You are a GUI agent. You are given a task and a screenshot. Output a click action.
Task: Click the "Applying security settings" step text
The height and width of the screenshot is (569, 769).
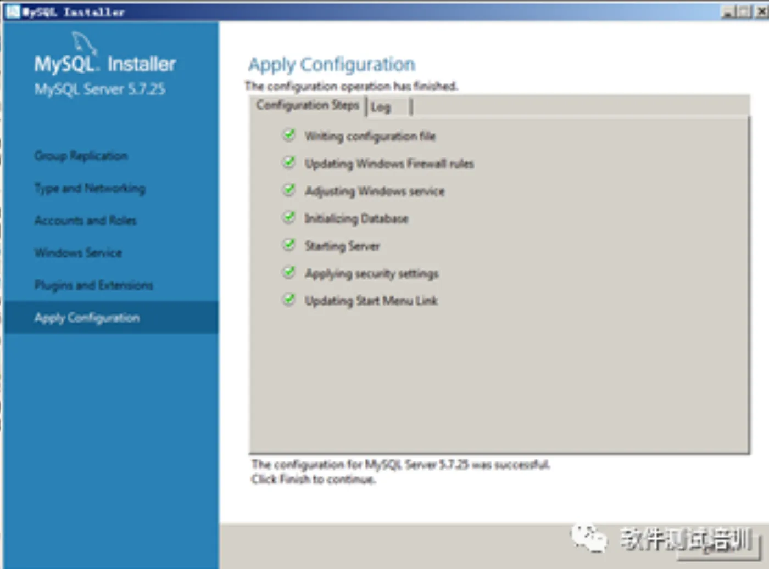(x=372, y=273)
